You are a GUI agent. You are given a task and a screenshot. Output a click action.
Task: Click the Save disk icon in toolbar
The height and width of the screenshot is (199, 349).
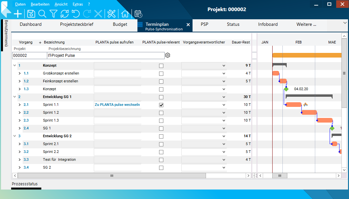[31, 14]
